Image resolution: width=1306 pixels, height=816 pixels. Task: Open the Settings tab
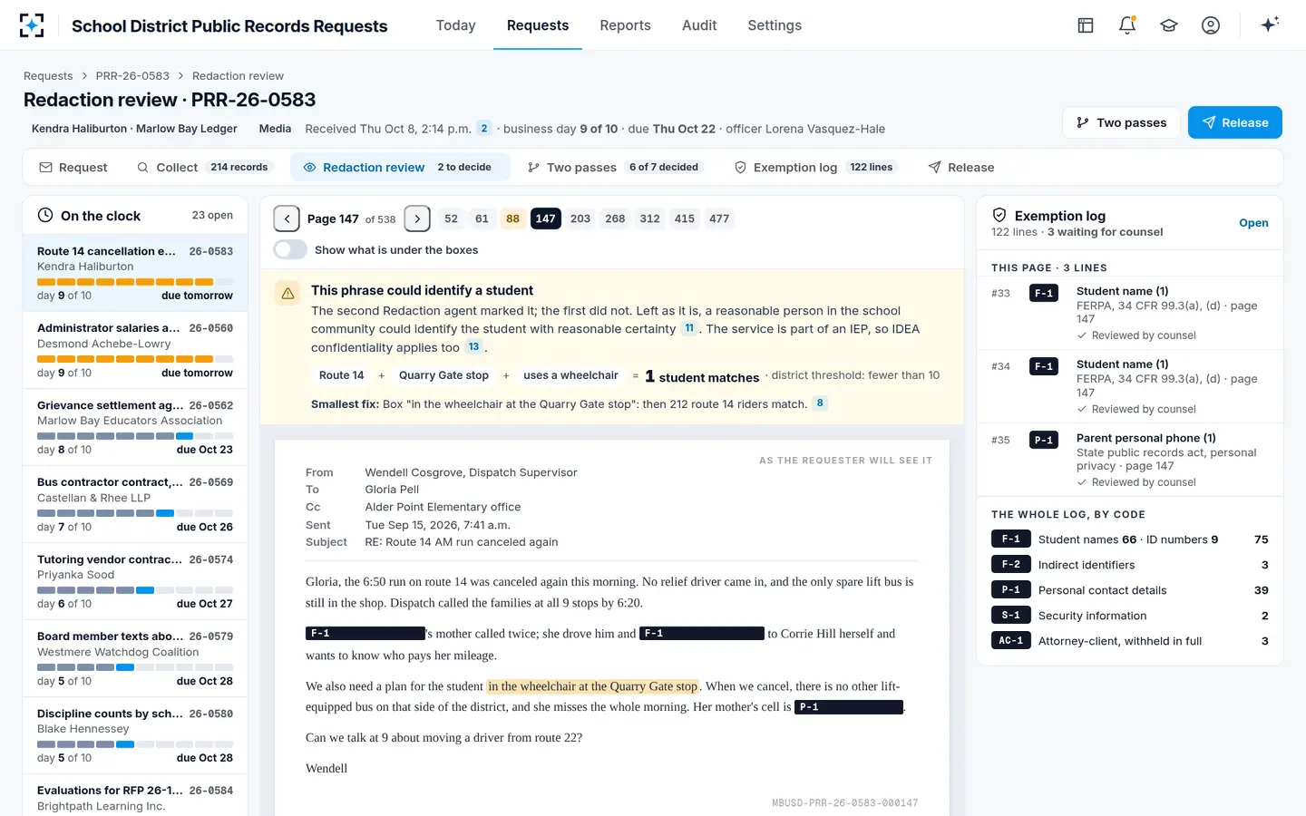point(775,25)
